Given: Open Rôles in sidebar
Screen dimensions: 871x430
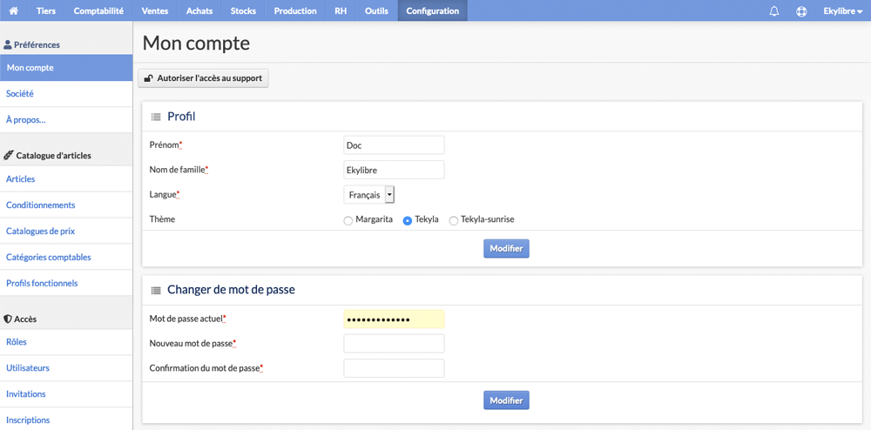Looking at the screenshot, I should pos(66,342).
